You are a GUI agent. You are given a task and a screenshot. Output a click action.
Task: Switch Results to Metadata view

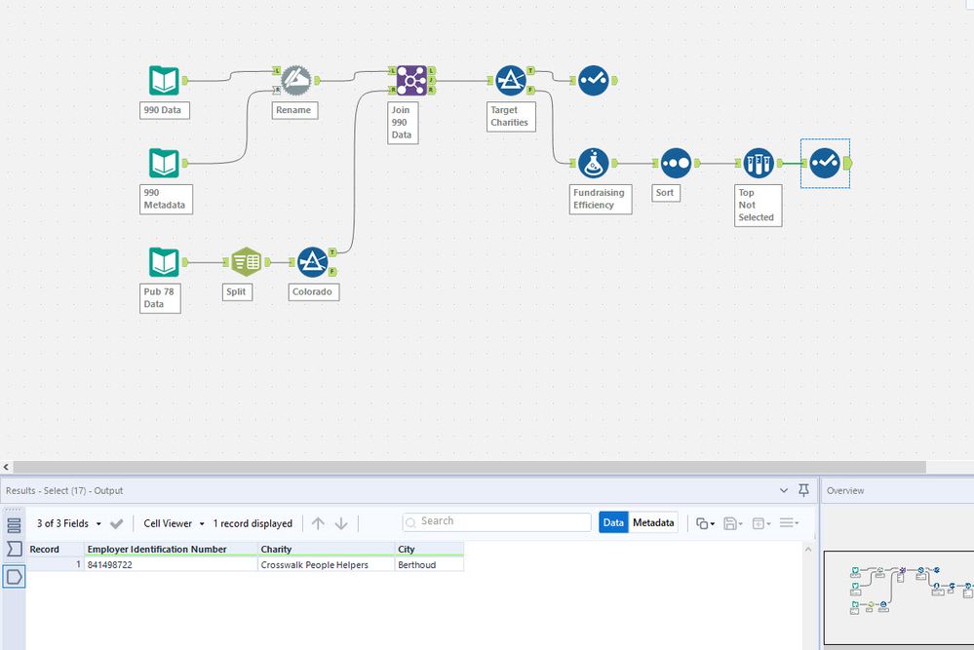point(653,522)
